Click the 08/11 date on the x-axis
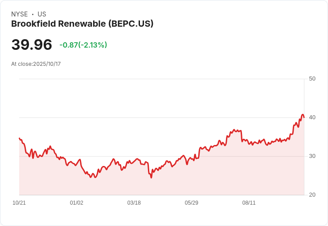The width and height of the screenshot is (328, 226). coord(249,203)
